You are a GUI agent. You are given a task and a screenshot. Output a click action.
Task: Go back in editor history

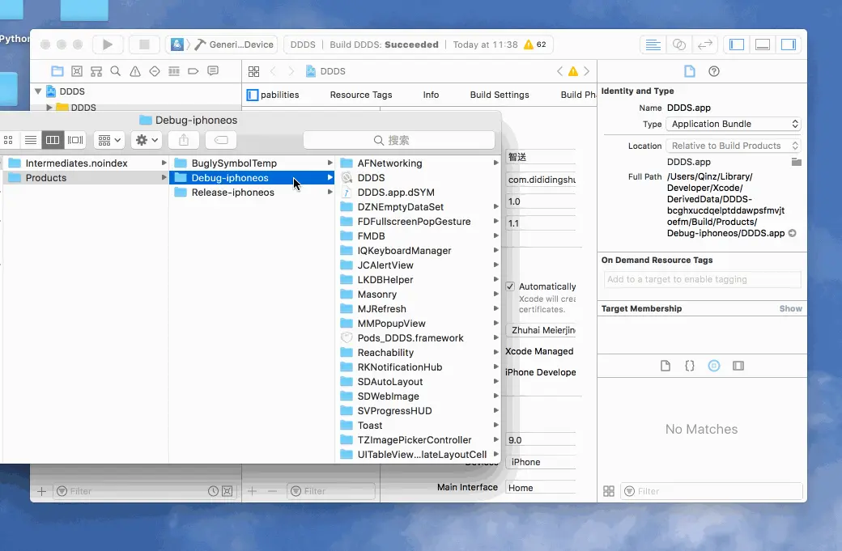coord(274,71)
